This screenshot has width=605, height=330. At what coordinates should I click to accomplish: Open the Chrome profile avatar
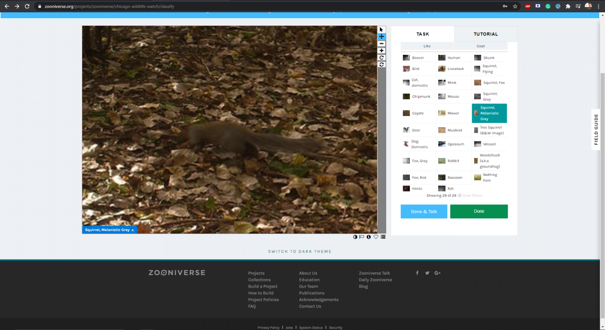click(x=588, y=6)
